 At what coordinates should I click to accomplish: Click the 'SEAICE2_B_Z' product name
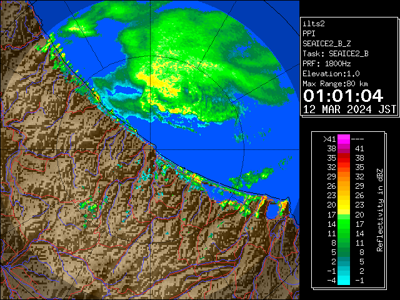(x=326, y=44)
